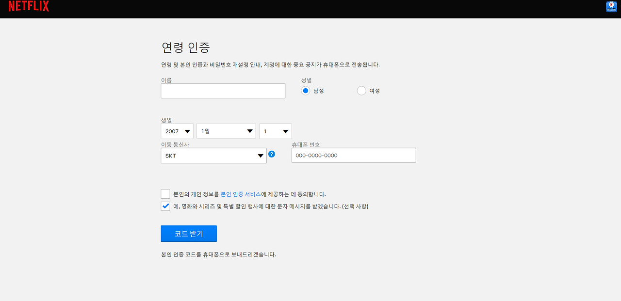Open the birth year 2007 dropdown
This screenshot has height=301, width=621.
tap(177, 131)
